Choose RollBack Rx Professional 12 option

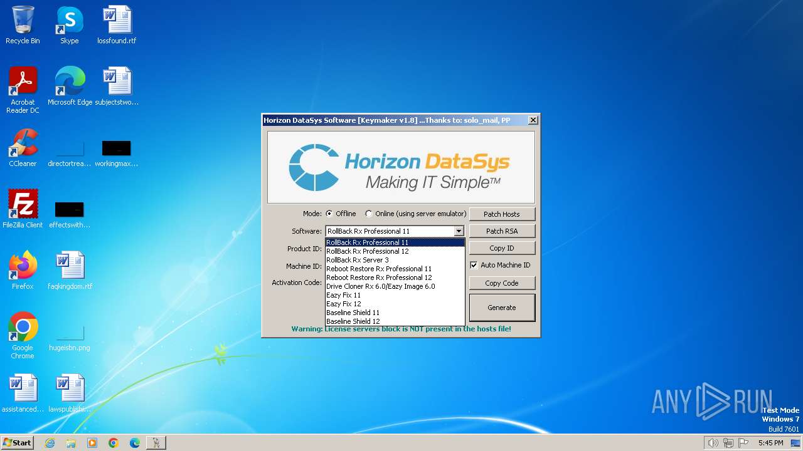coord(395,251)
